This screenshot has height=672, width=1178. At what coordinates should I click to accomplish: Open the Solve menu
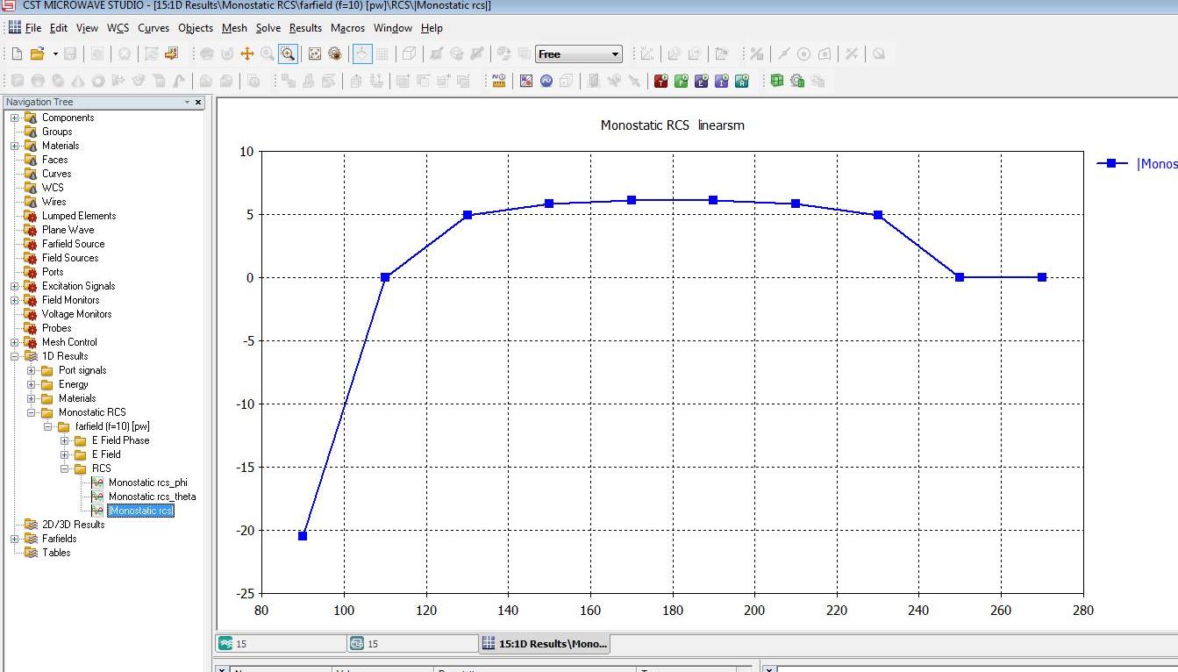268,28
